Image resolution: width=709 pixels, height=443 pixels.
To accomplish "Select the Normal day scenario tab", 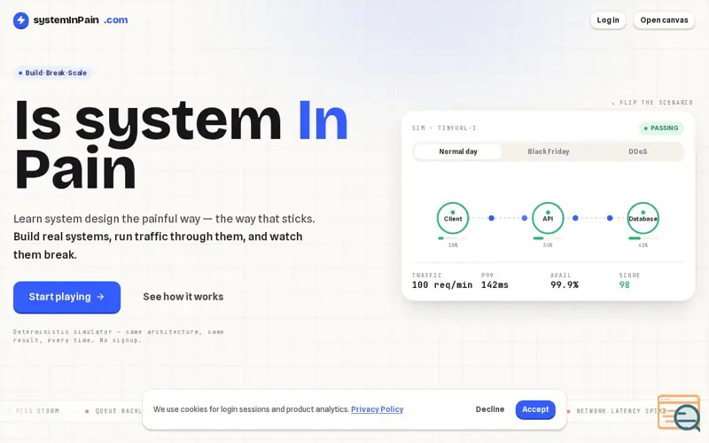I will coord(457,152).
